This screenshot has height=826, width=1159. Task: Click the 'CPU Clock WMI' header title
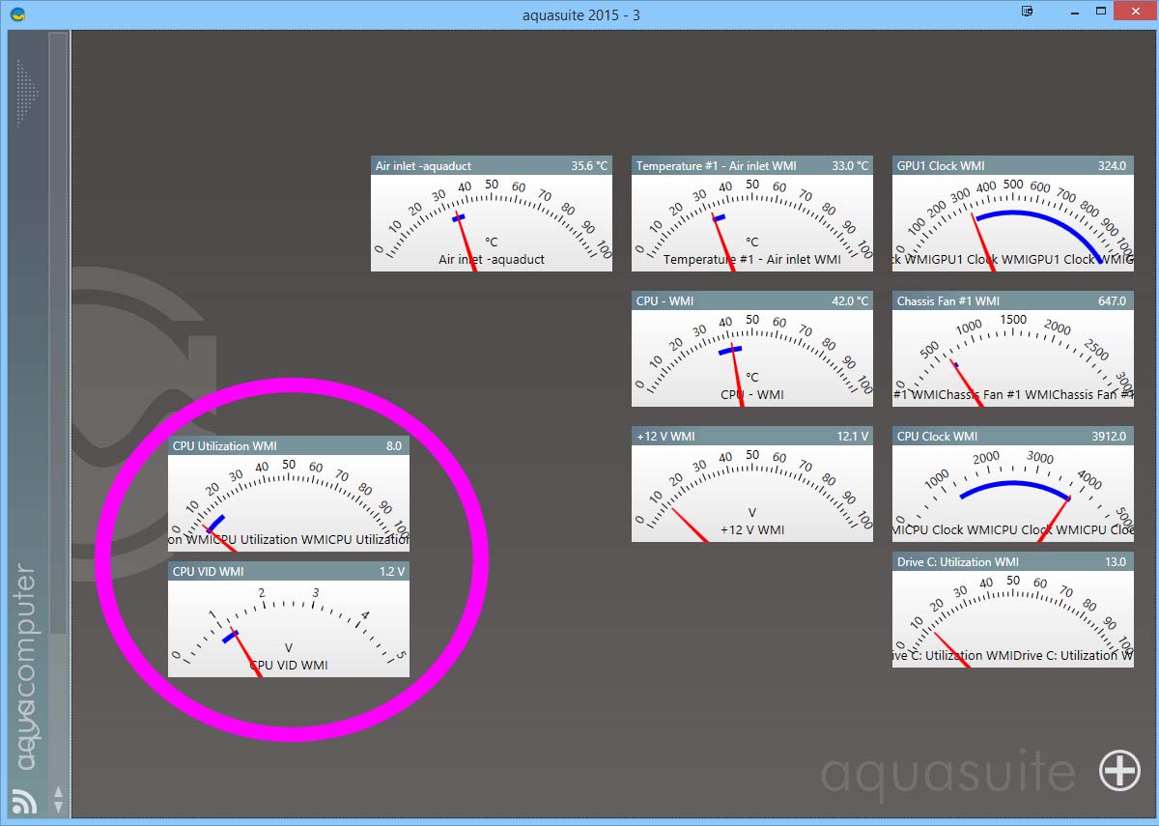click(937, 437)
